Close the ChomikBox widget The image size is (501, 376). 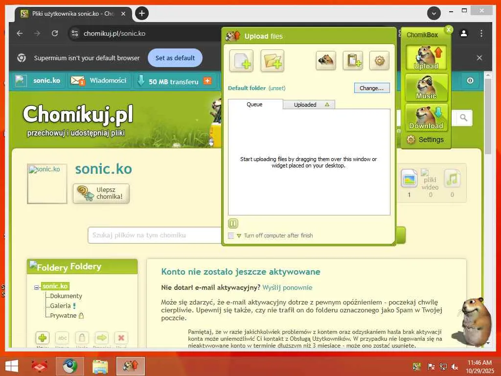click(x=449, y=29)
